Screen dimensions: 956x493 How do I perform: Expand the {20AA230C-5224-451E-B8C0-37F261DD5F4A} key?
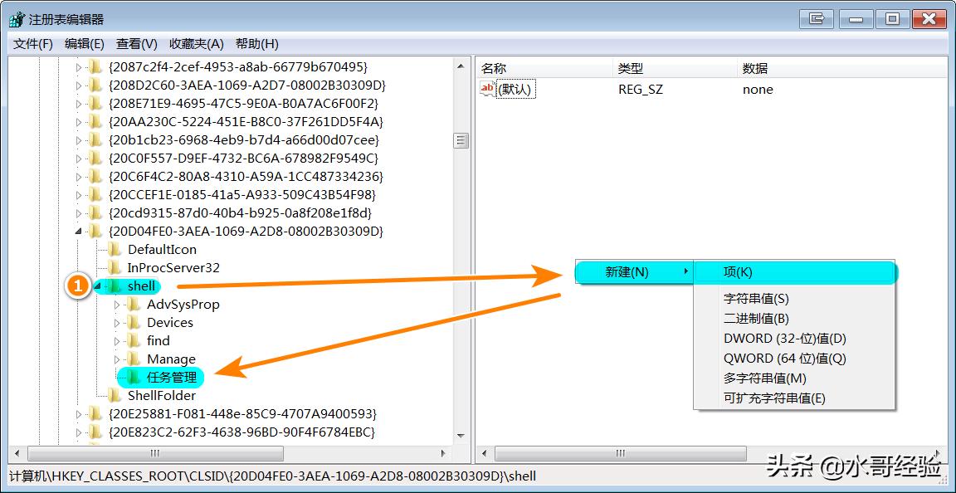pyautogui.click(x=79, y=122)
